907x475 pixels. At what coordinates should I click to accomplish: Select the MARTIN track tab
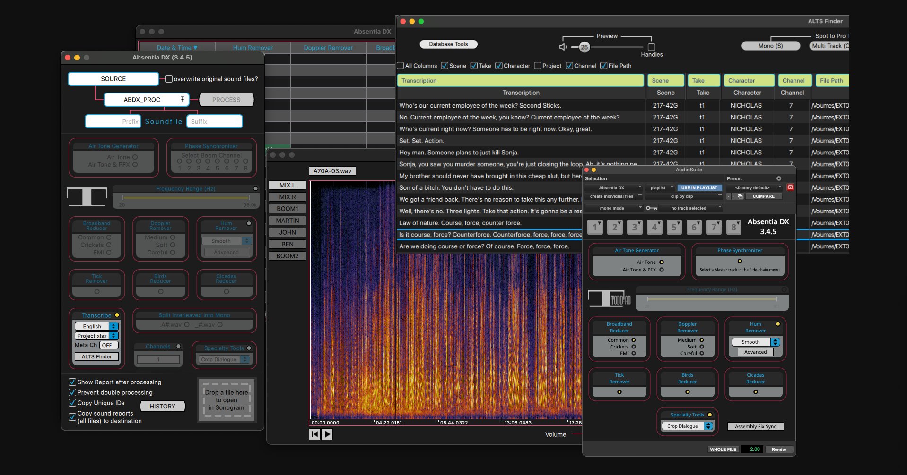point(288,221)
